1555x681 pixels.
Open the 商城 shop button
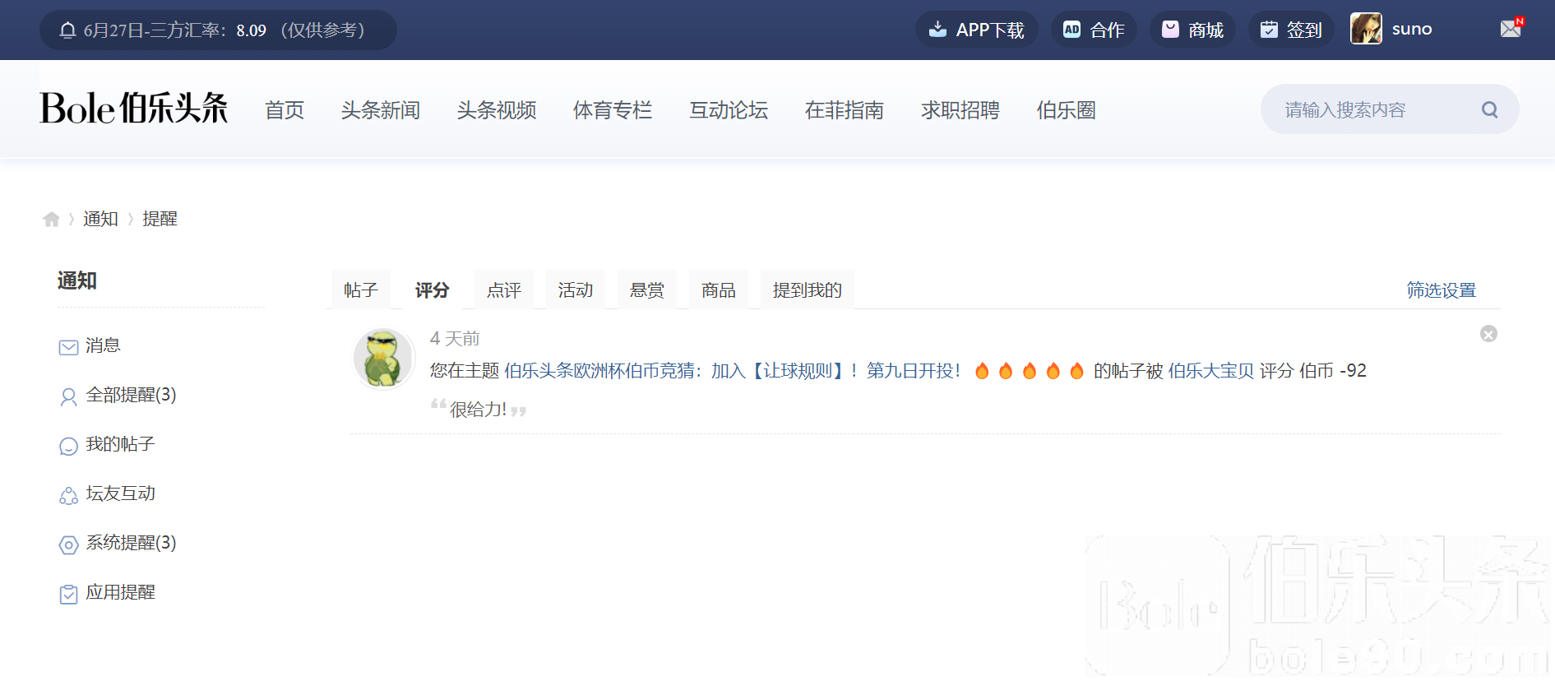pos(1192,30)
